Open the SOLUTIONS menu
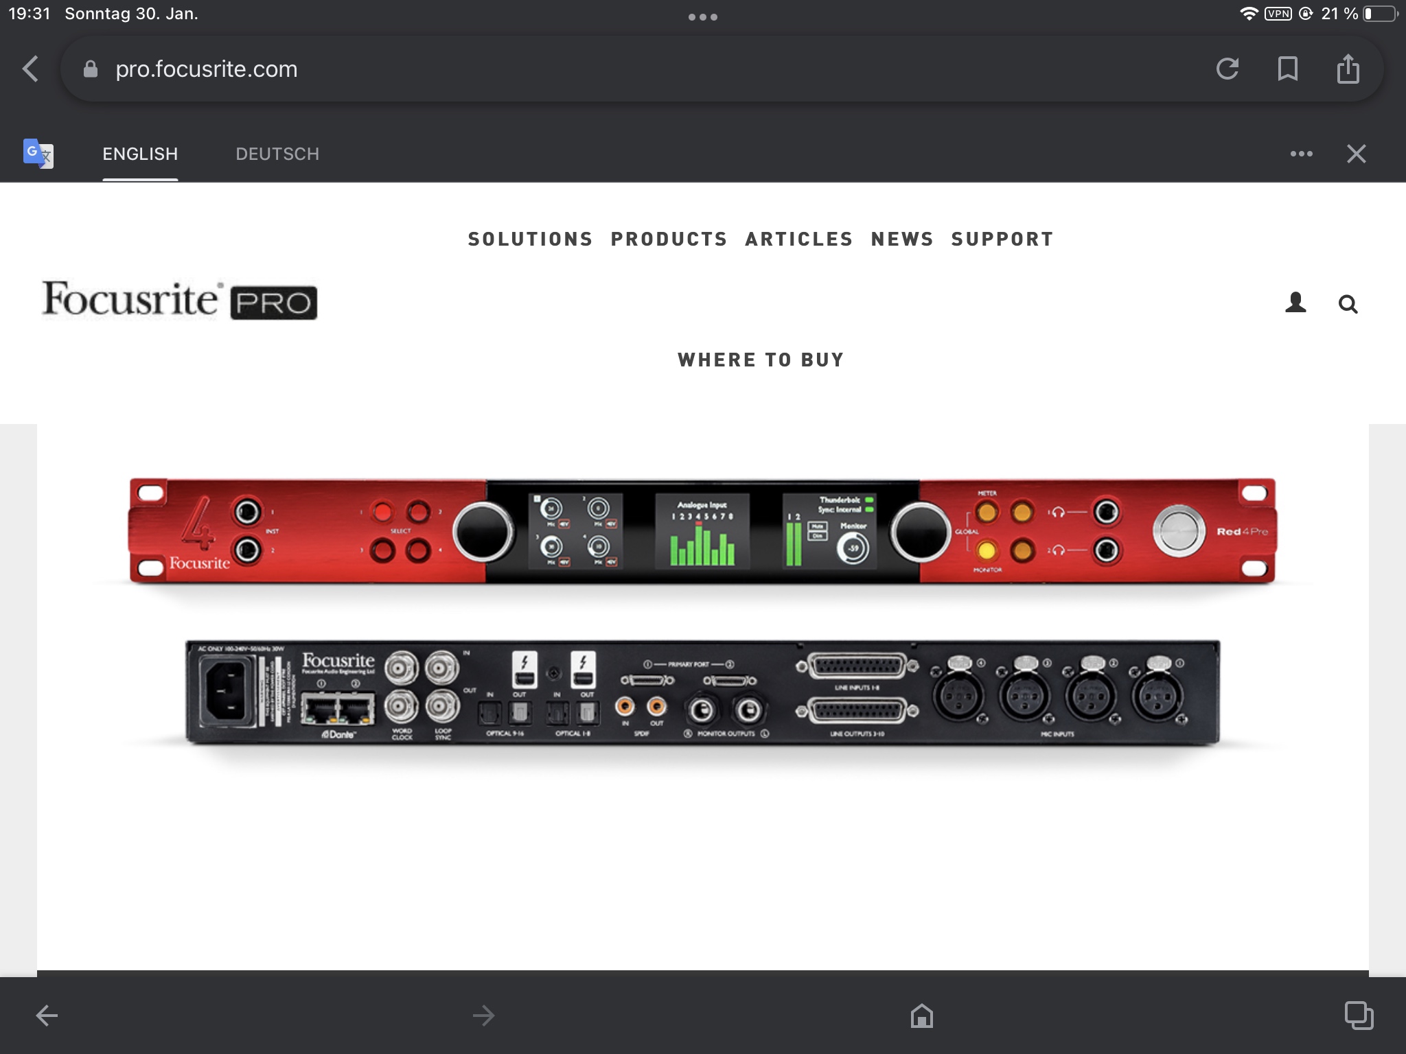This screenshot has height=1054, width=1406. [530, 239]
